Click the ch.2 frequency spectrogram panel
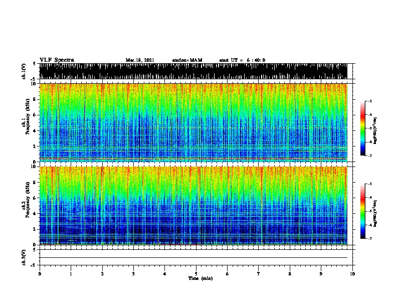 (193, 206)
